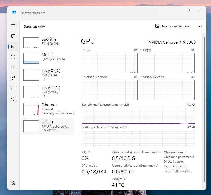Select Muisti in the resource list
Image resolution: width=211 pixels, height=195 pixels.
pos(47,58)
